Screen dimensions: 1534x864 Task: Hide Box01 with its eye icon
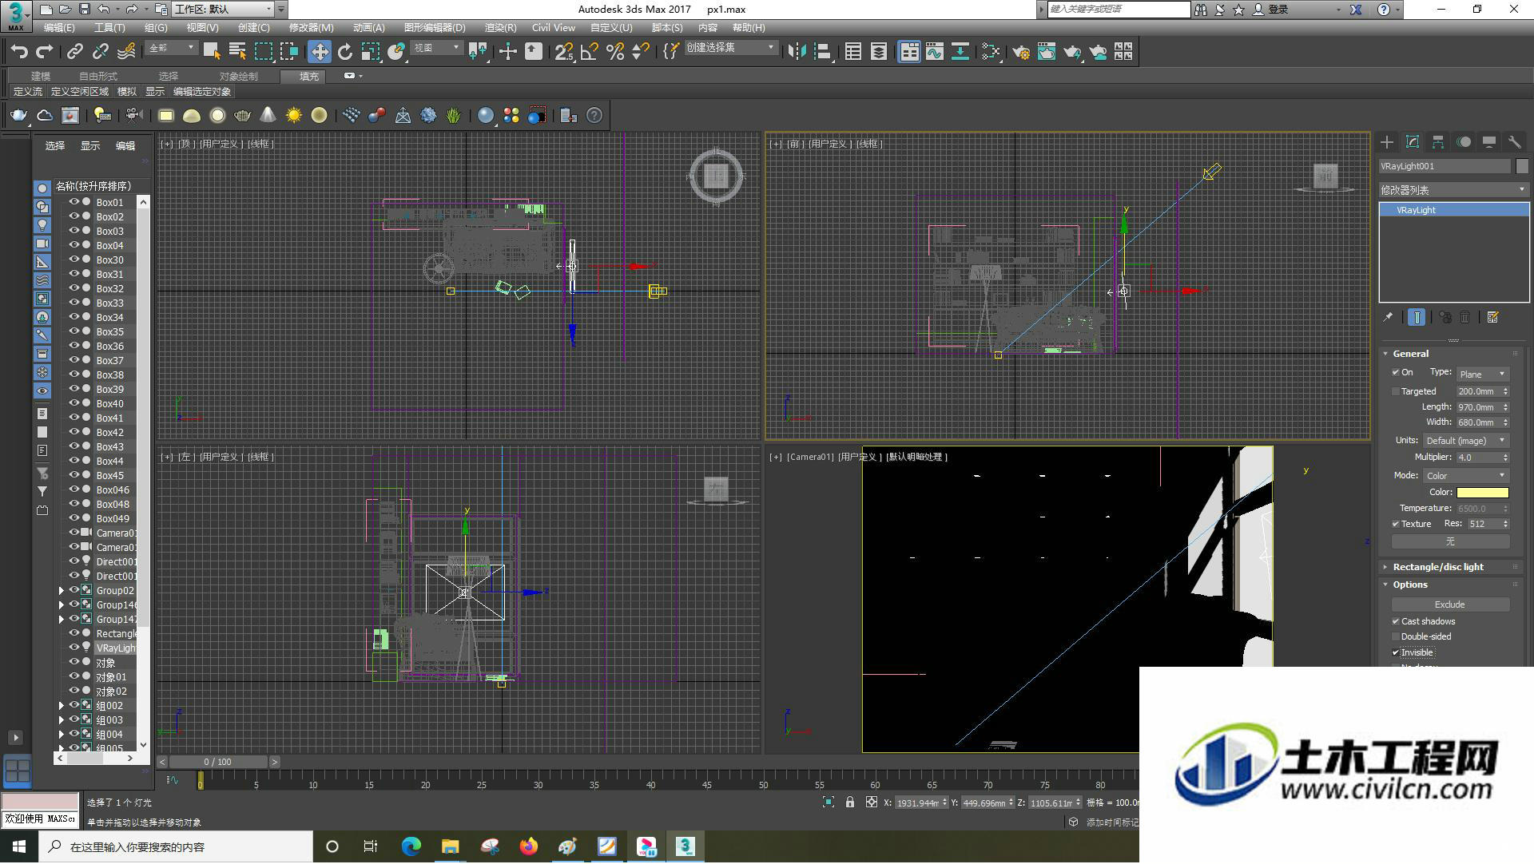(x=74, y=203)
